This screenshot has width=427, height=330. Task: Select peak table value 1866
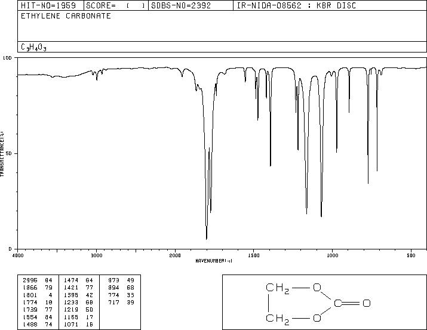tap(30, 288)
